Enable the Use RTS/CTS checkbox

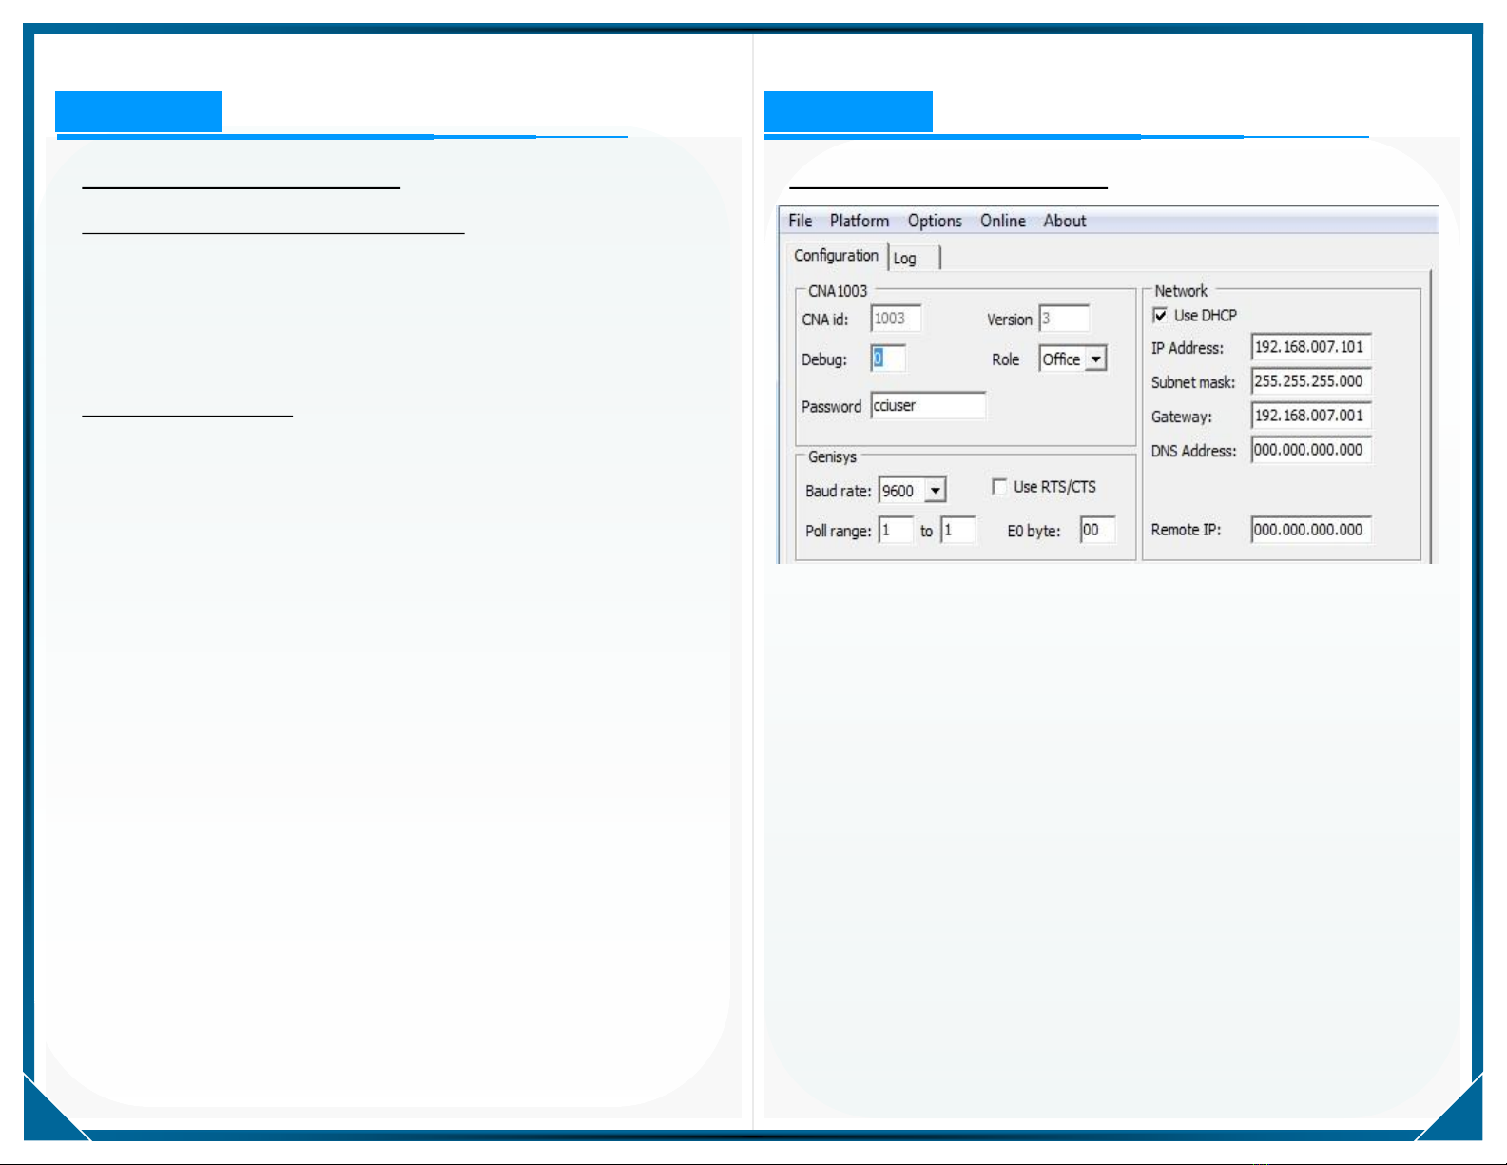tap(999, 487)
